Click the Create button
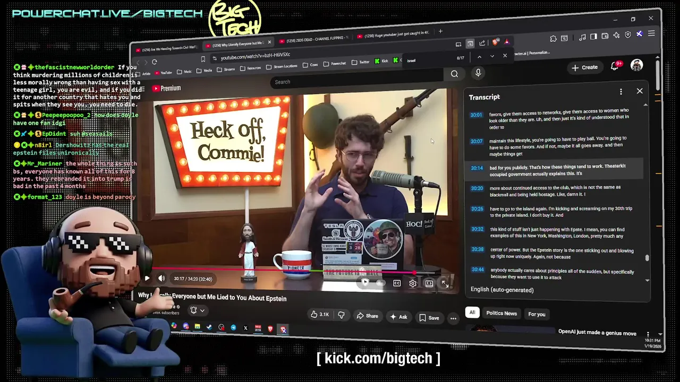This screenshot has height=382, width=680. [584, 67]
